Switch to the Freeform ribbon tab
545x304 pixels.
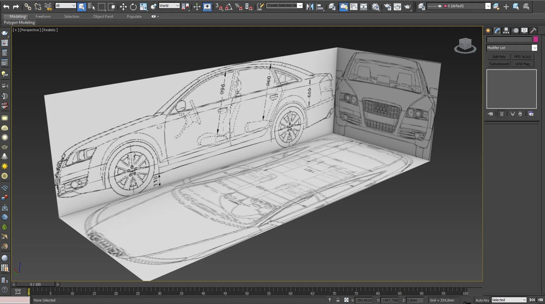point(43,17)
